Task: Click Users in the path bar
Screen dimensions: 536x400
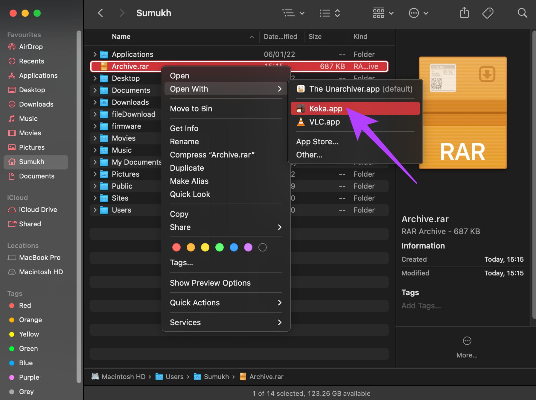Action: pyautogui.click(x=170, y=377)
